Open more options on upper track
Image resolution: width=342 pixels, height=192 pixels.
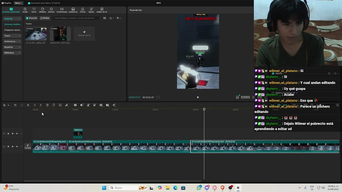click(21, 134)
